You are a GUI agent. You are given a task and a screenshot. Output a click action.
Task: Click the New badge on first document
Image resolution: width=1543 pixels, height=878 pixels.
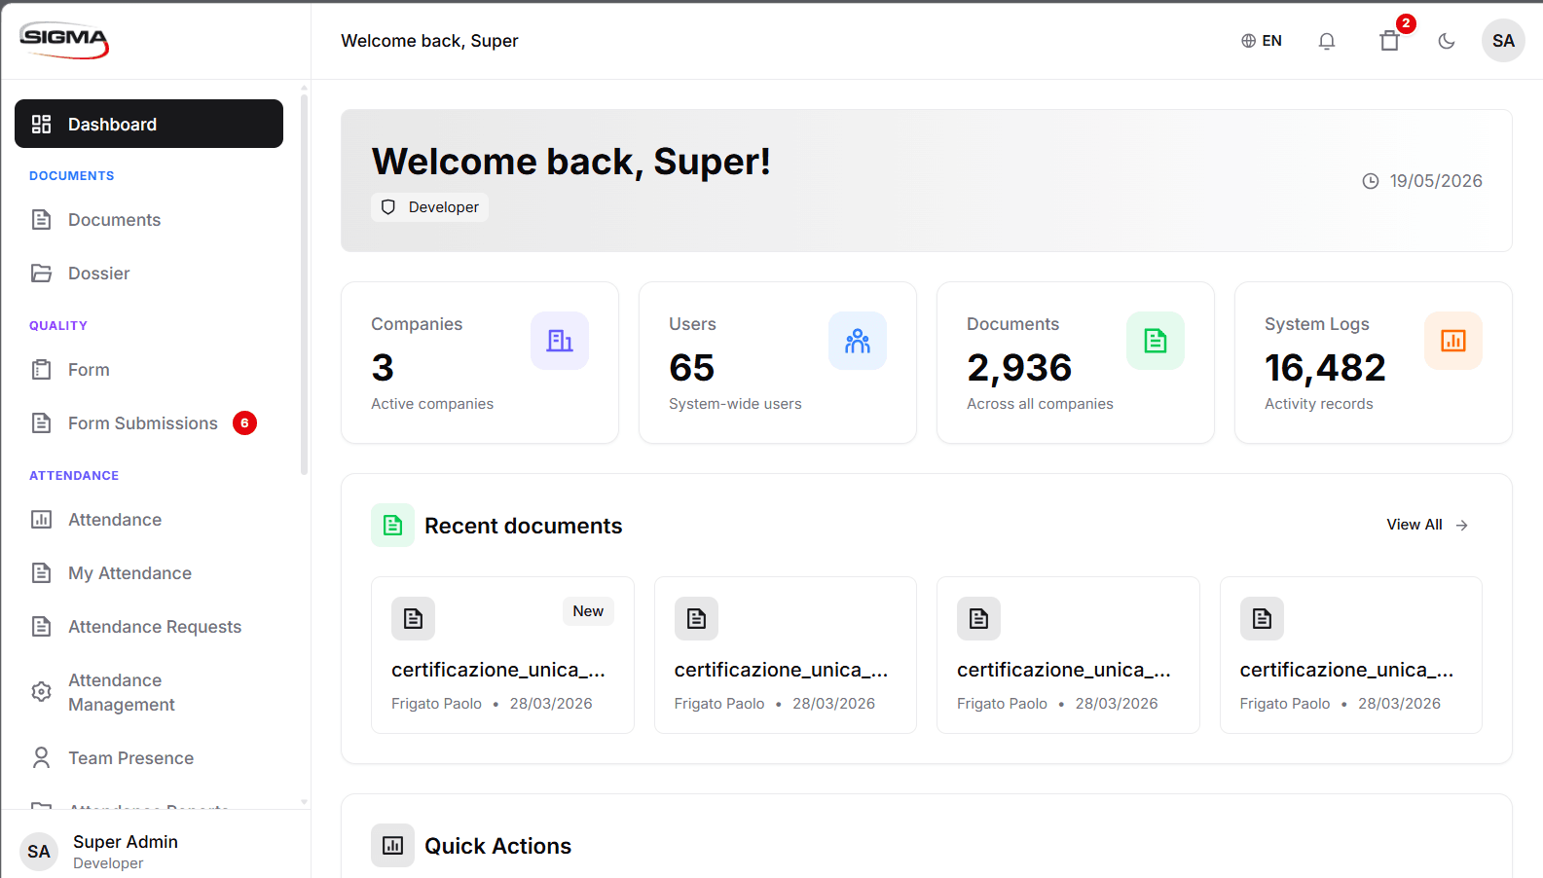588,611
